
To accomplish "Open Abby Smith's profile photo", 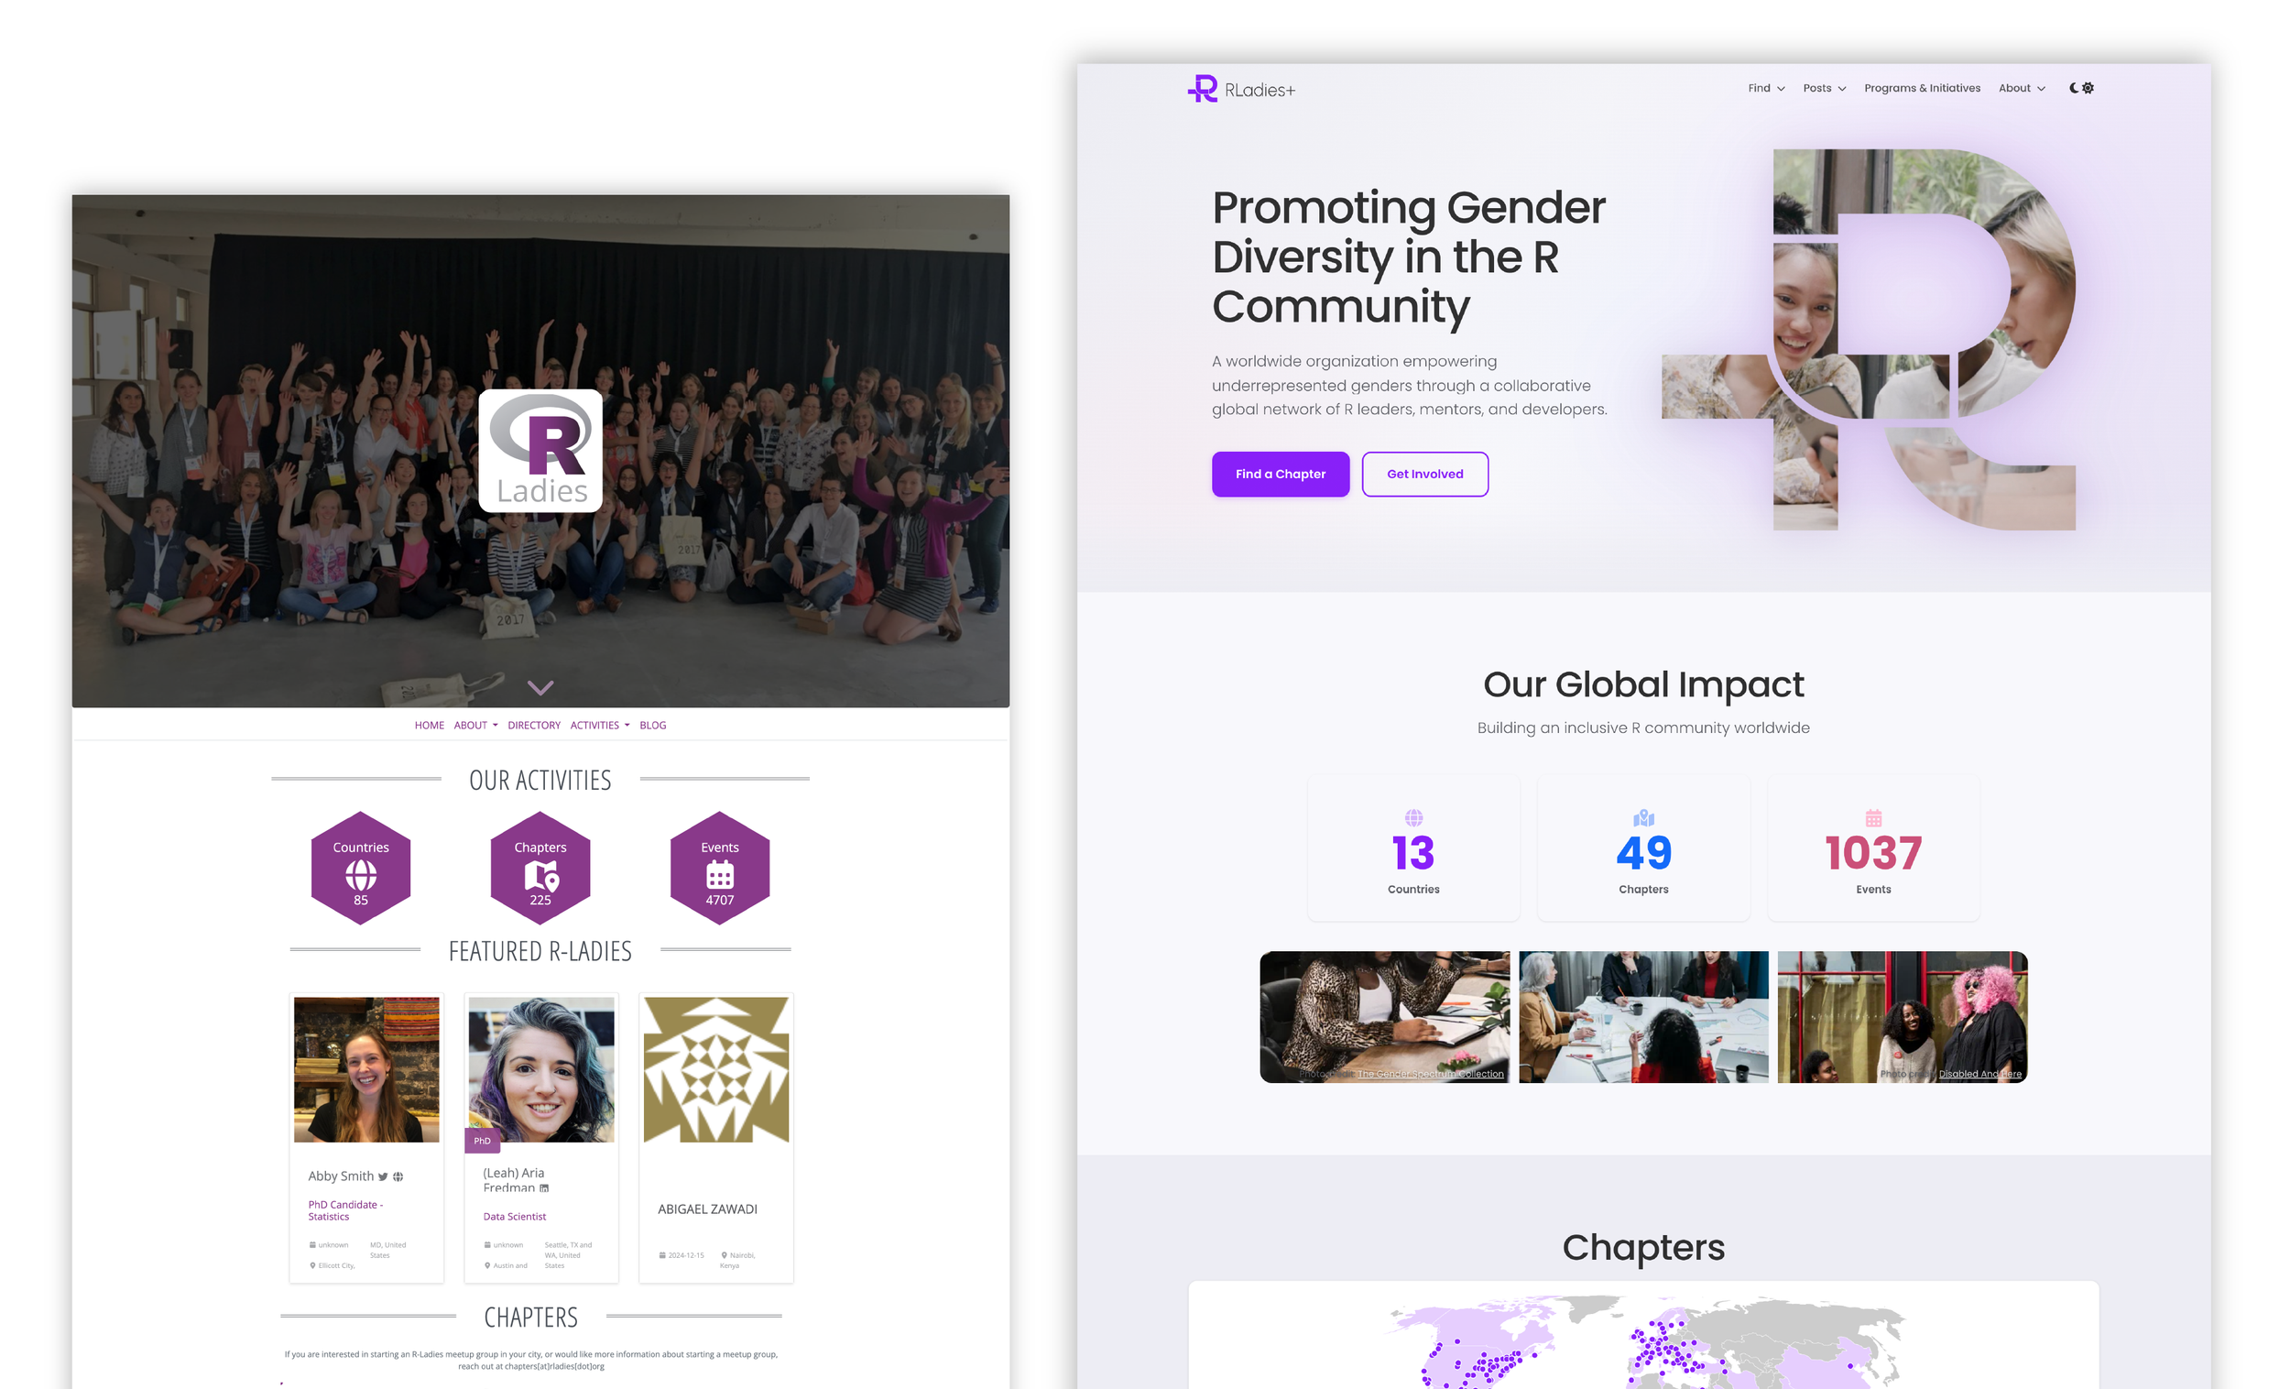I will pos(366,1069).
